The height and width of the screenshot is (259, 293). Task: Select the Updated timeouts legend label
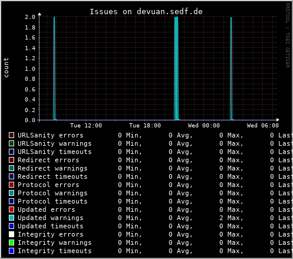coord(51,226)
